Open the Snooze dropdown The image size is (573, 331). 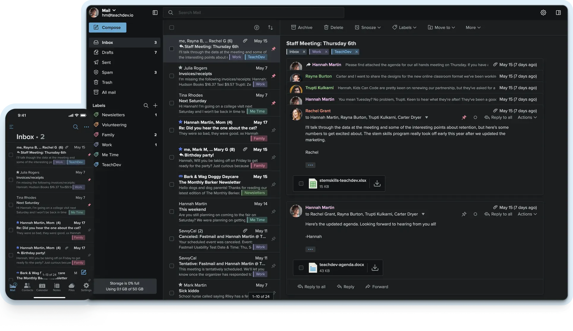(x=367, y=27)
